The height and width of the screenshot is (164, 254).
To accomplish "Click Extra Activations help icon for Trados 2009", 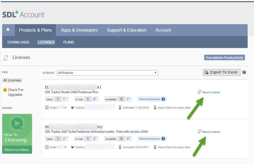I will tap(163, 99).
